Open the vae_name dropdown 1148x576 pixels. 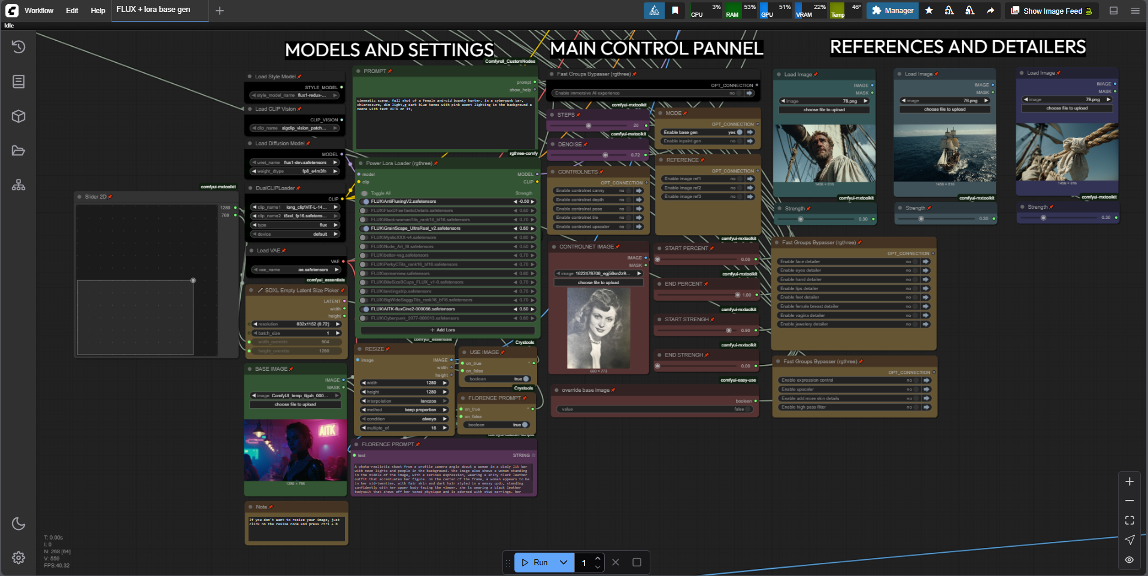pos(297,270)
